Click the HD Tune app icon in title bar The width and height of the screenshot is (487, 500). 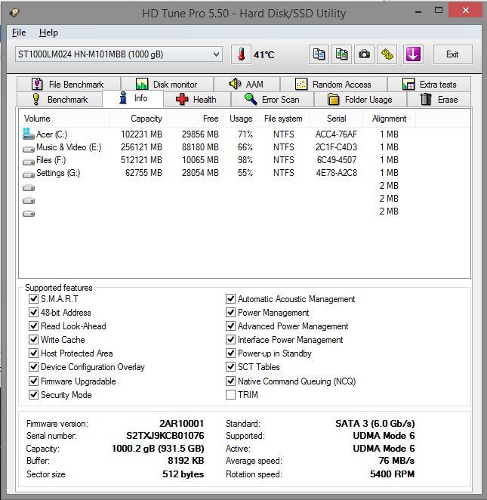pos(14,13)
